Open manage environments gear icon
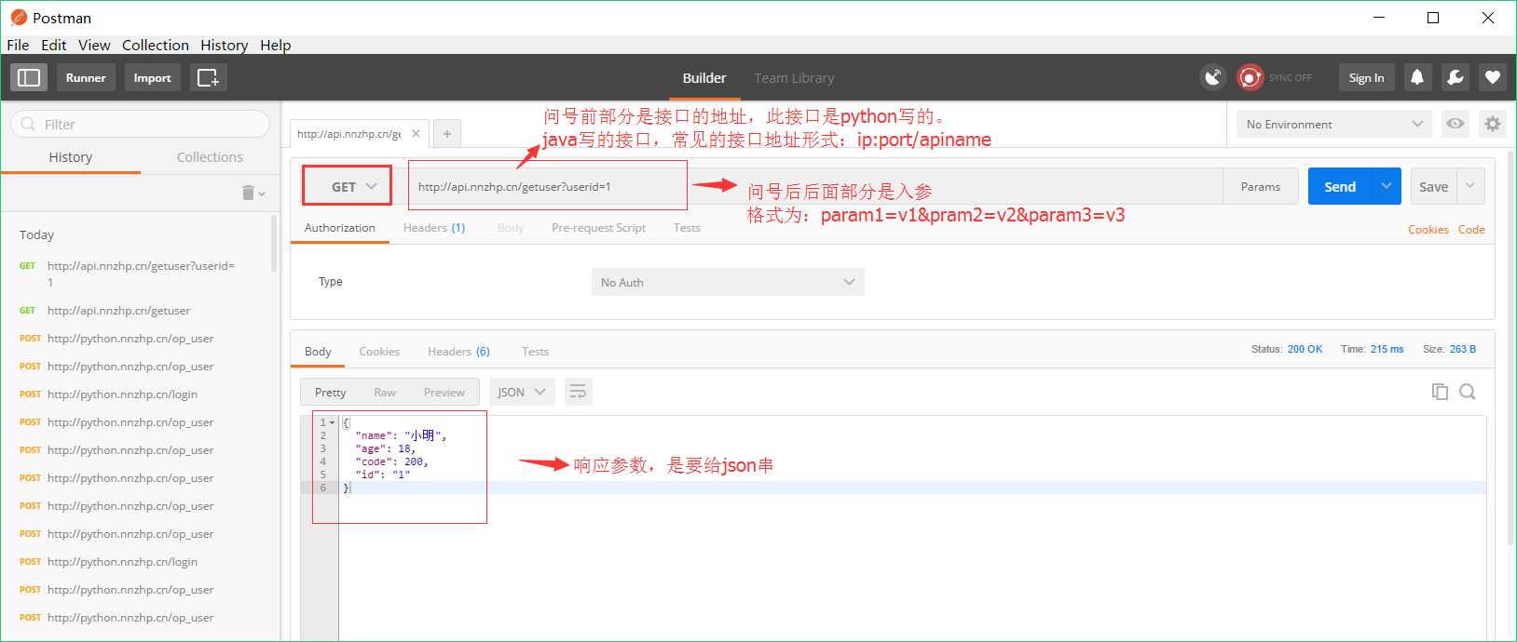The height and width of the screenshot is (642, 1517). [x=1493, y=124]
